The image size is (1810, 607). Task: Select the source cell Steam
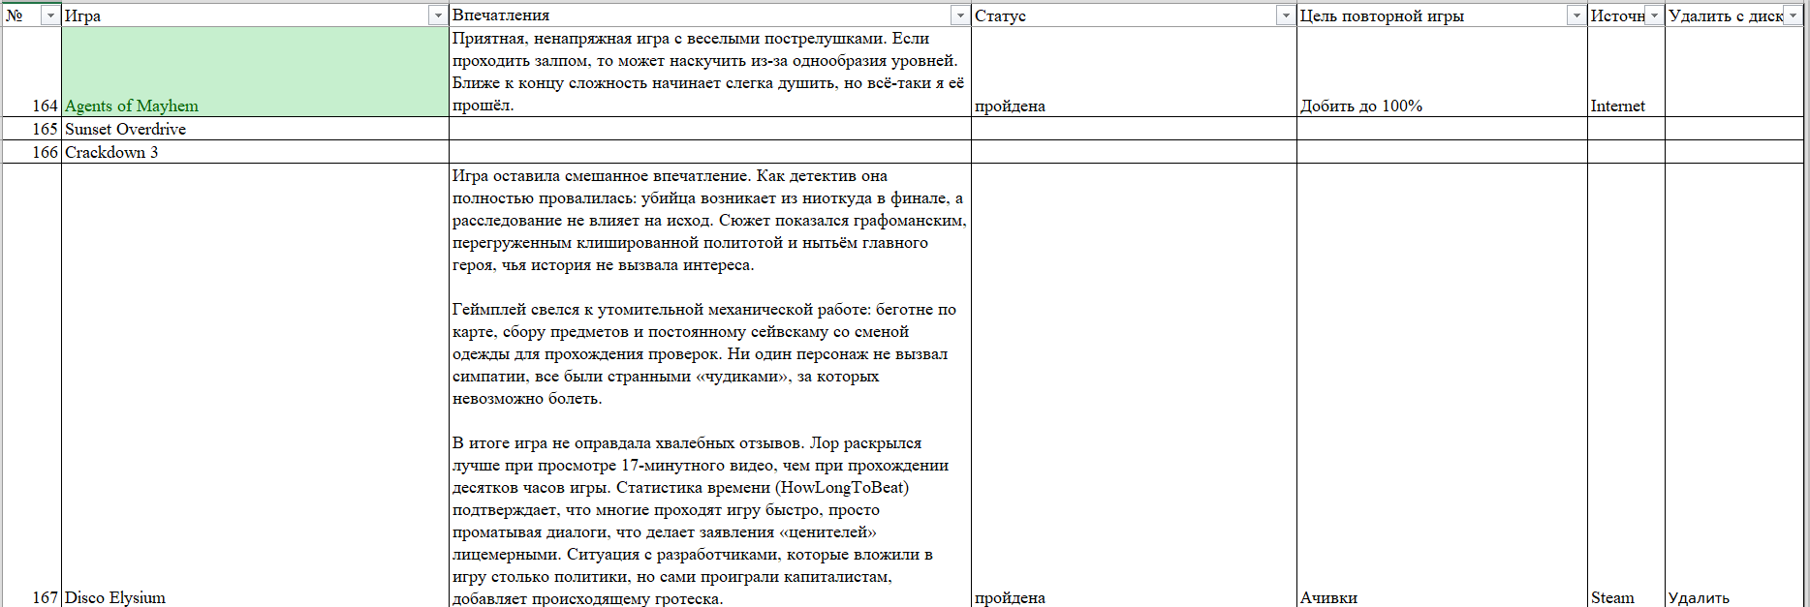[x=1626, y=385]
